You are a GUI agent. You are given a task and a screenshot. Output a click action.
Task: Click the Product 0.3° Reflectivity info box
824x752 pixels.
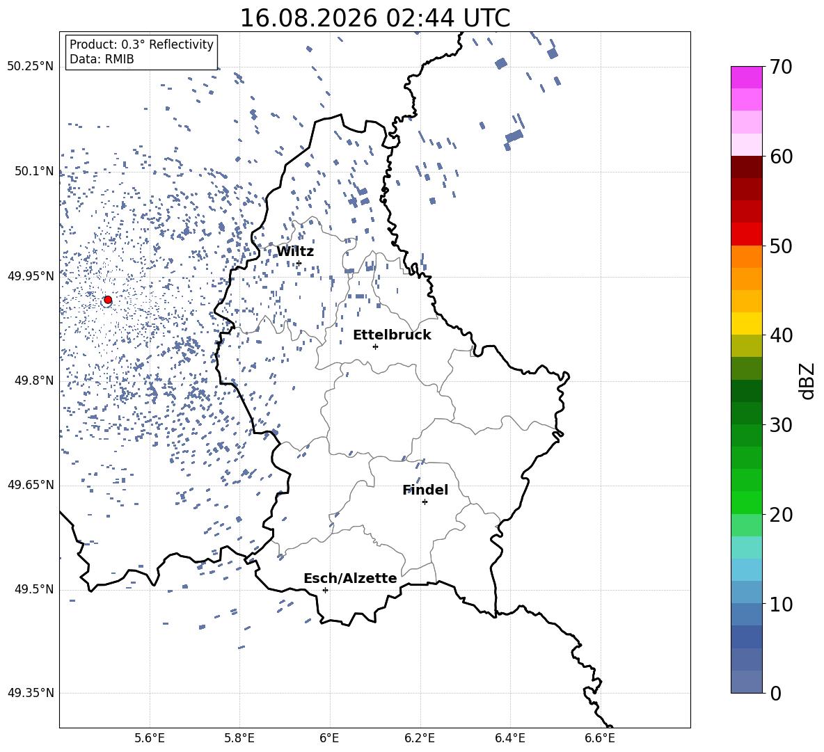tap(141, 52)
